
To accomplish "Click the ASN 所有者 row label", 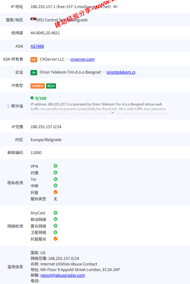I will click(13, 59).
